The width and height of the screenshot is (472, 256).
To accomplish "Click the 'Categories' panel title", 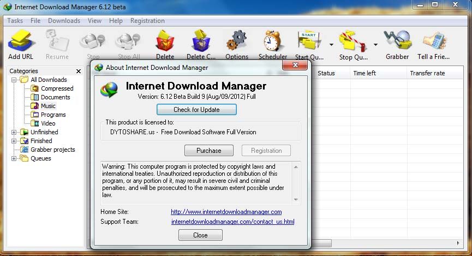I will pyautogui.click(x=23, y=71).
